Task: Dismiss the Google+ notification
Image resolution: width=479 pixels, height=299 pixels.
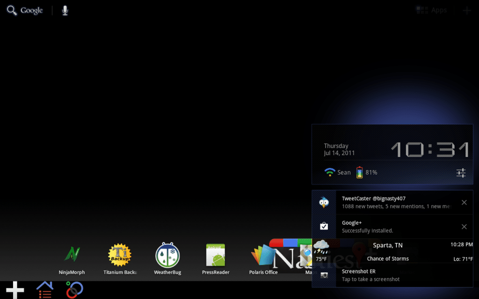Action: tap(464, 227)
